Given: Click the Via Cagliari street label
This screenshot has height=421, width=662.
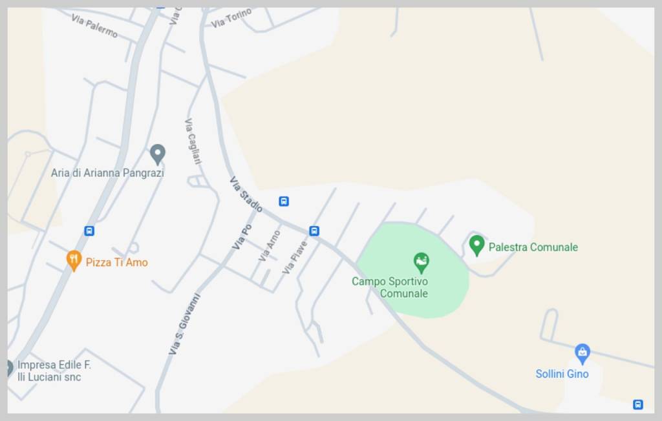Looking at the screenshot, I should 193,141.
